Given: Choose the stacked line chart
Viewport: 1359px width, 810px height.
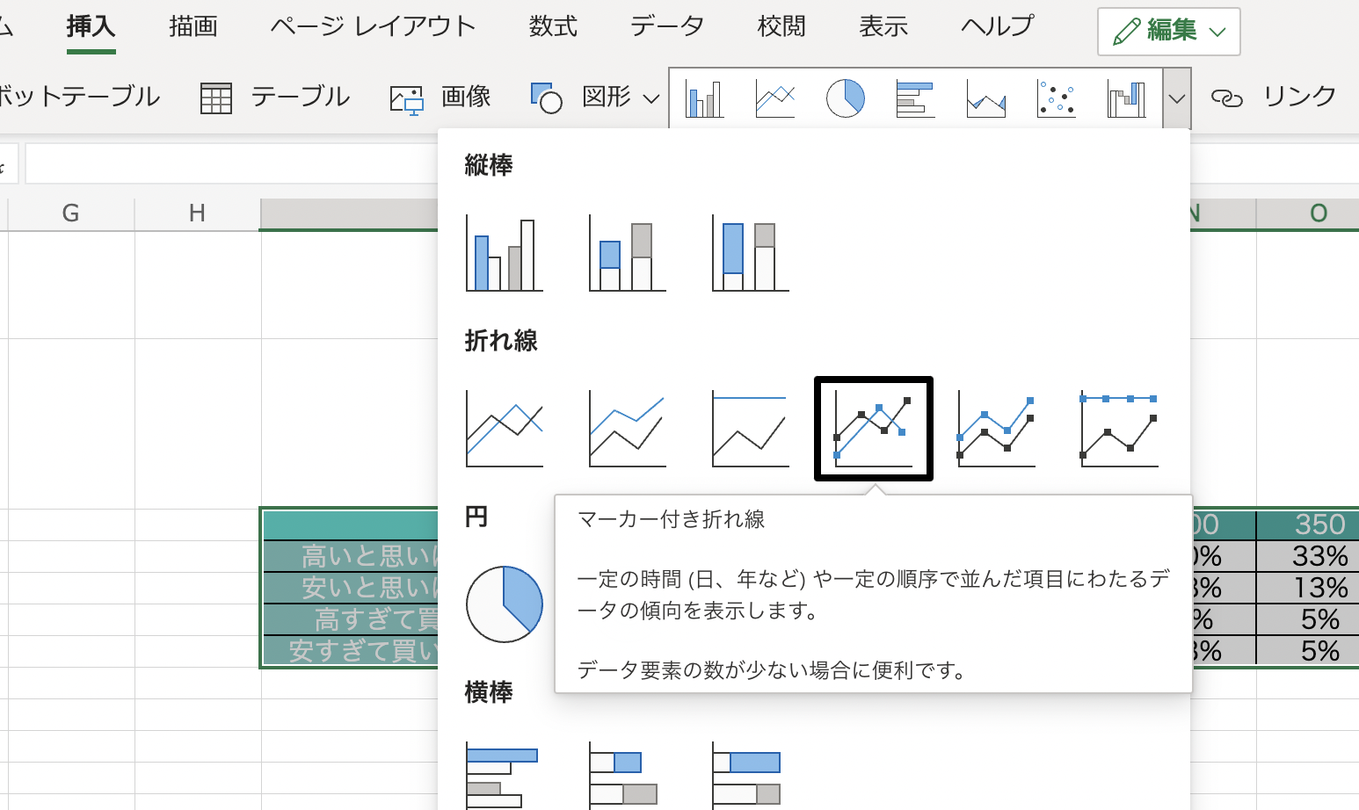Looking at the screenshot, I should tap(627, 429).
